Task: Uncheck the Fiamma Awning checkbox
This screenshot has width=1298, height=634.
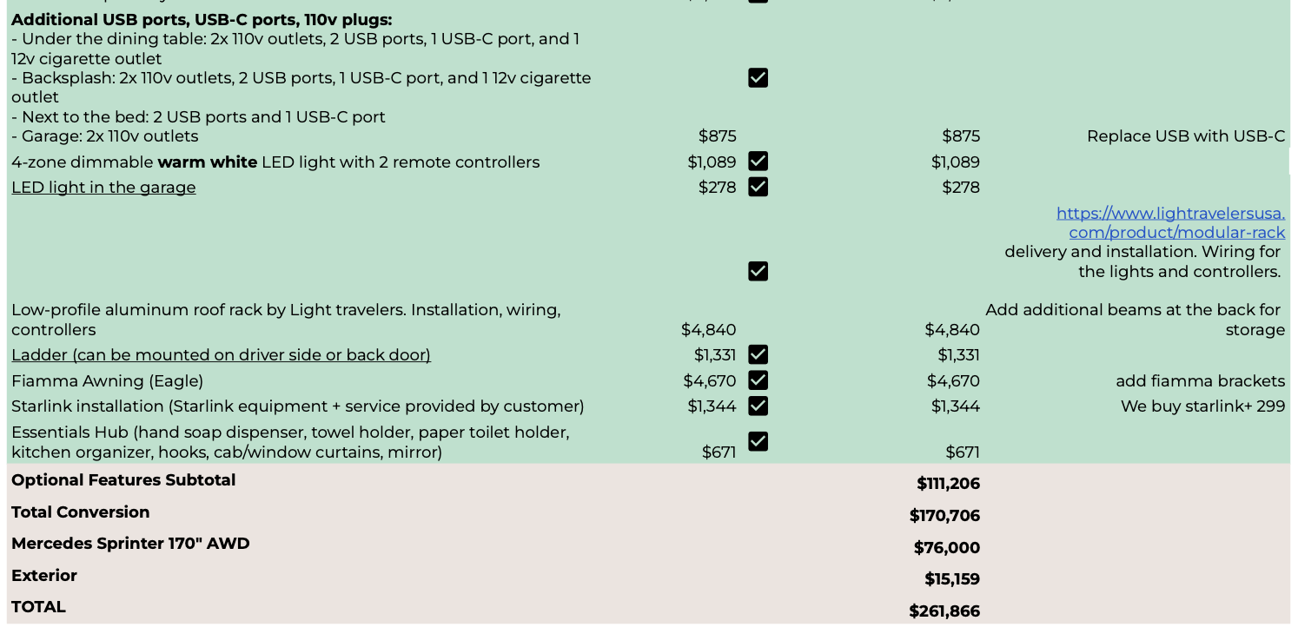Action: (758, 380)
